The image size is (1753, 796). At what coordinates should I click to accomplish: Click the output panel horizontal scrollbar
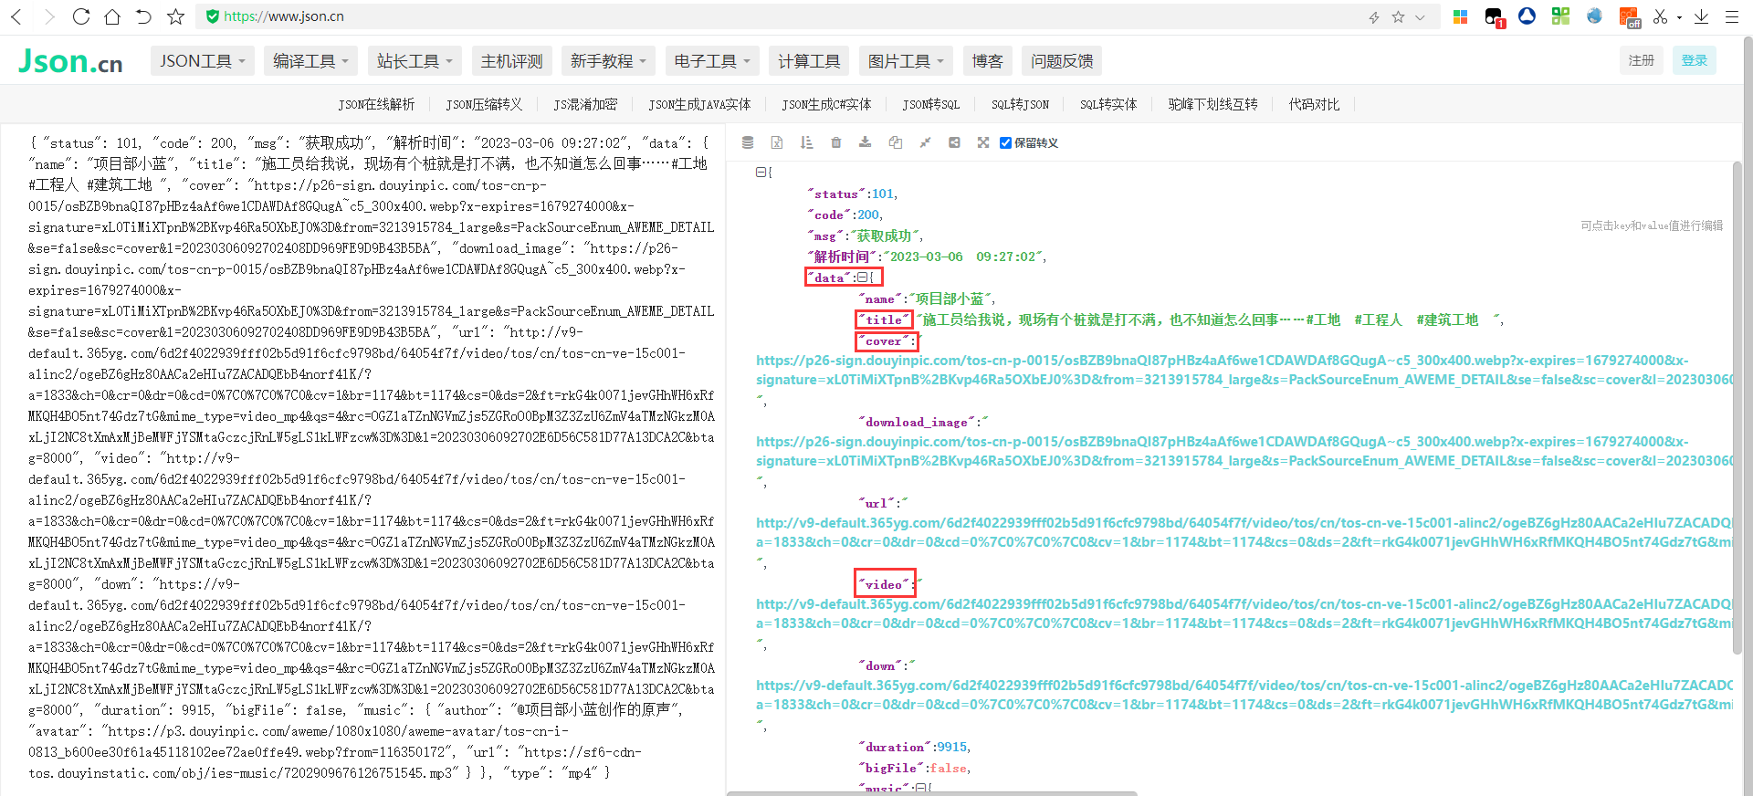[x=932, y=793]
